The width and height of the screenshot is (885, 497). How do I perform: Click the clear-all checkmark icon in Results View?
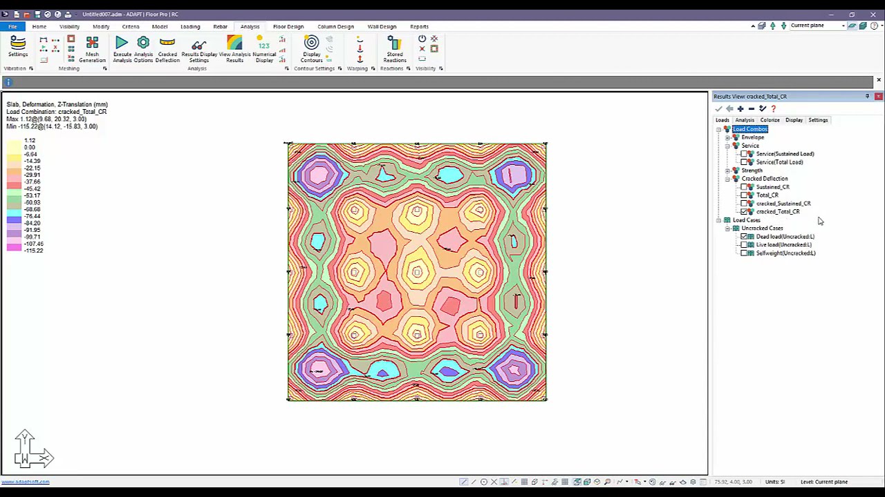(762, 108)
